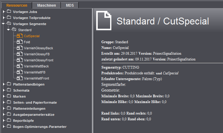Select the VarnishGlossyFB template

[37, 54]
